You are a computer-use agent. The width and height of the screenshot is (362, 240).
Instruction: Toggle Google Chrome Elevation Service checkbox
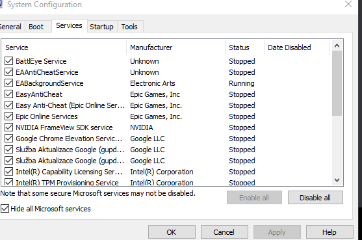tap(8, 139)
